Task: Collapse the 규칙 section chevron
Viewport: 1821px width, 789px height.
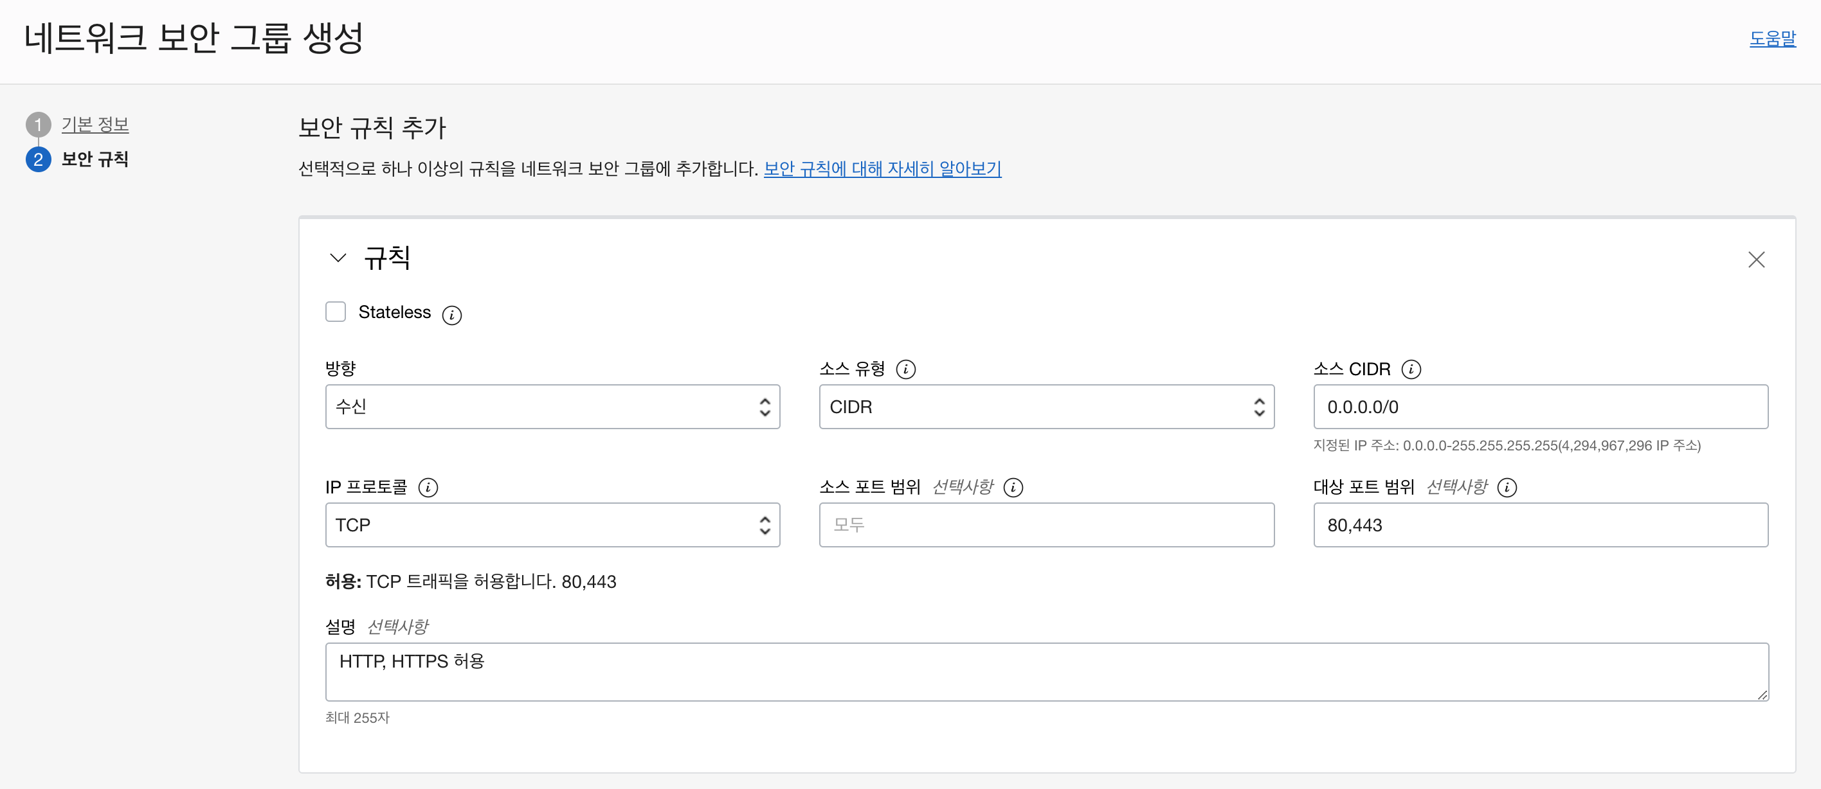Action: click(338, 258)
